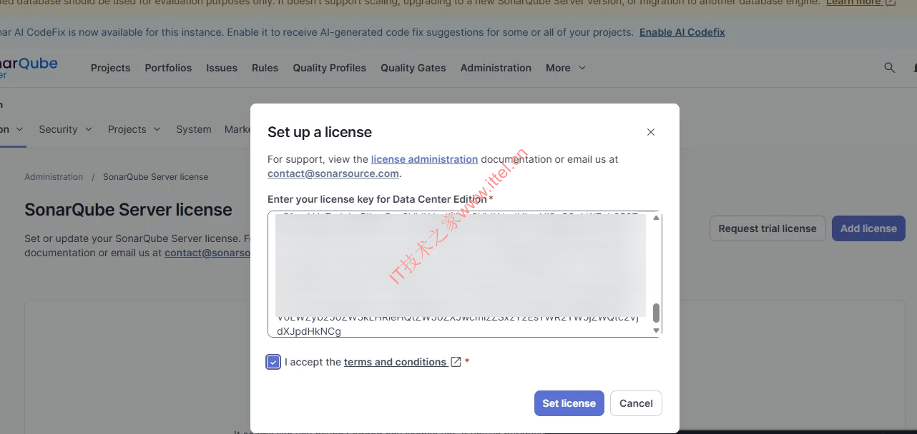Click the Enable AI Codefix link
This screenshot has height=434, width=917.
click(x=682, y=32)
